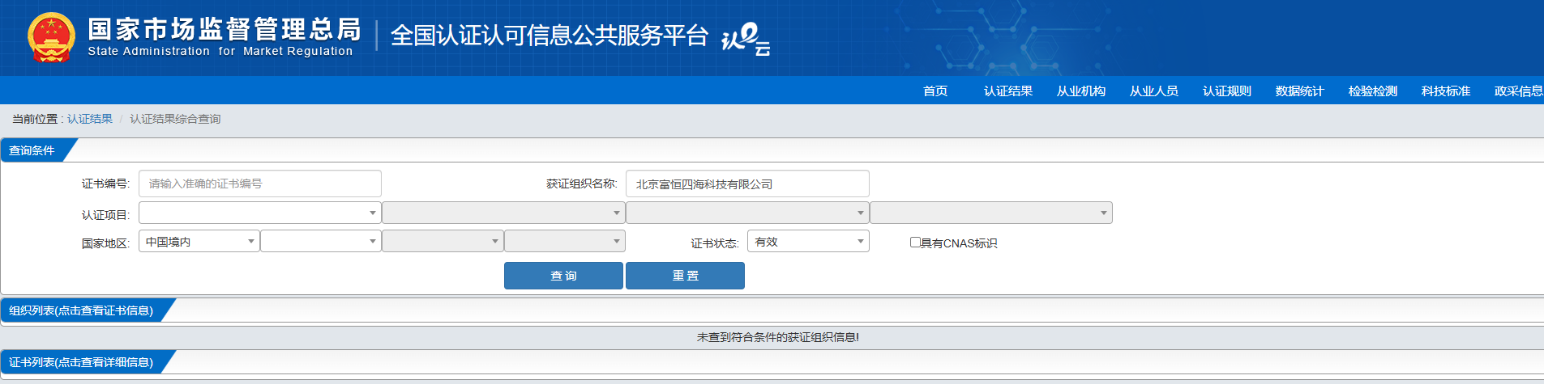Expand the third 认证项目 dropdown
Screen dimensions: 1544x384
click(747, 213)
